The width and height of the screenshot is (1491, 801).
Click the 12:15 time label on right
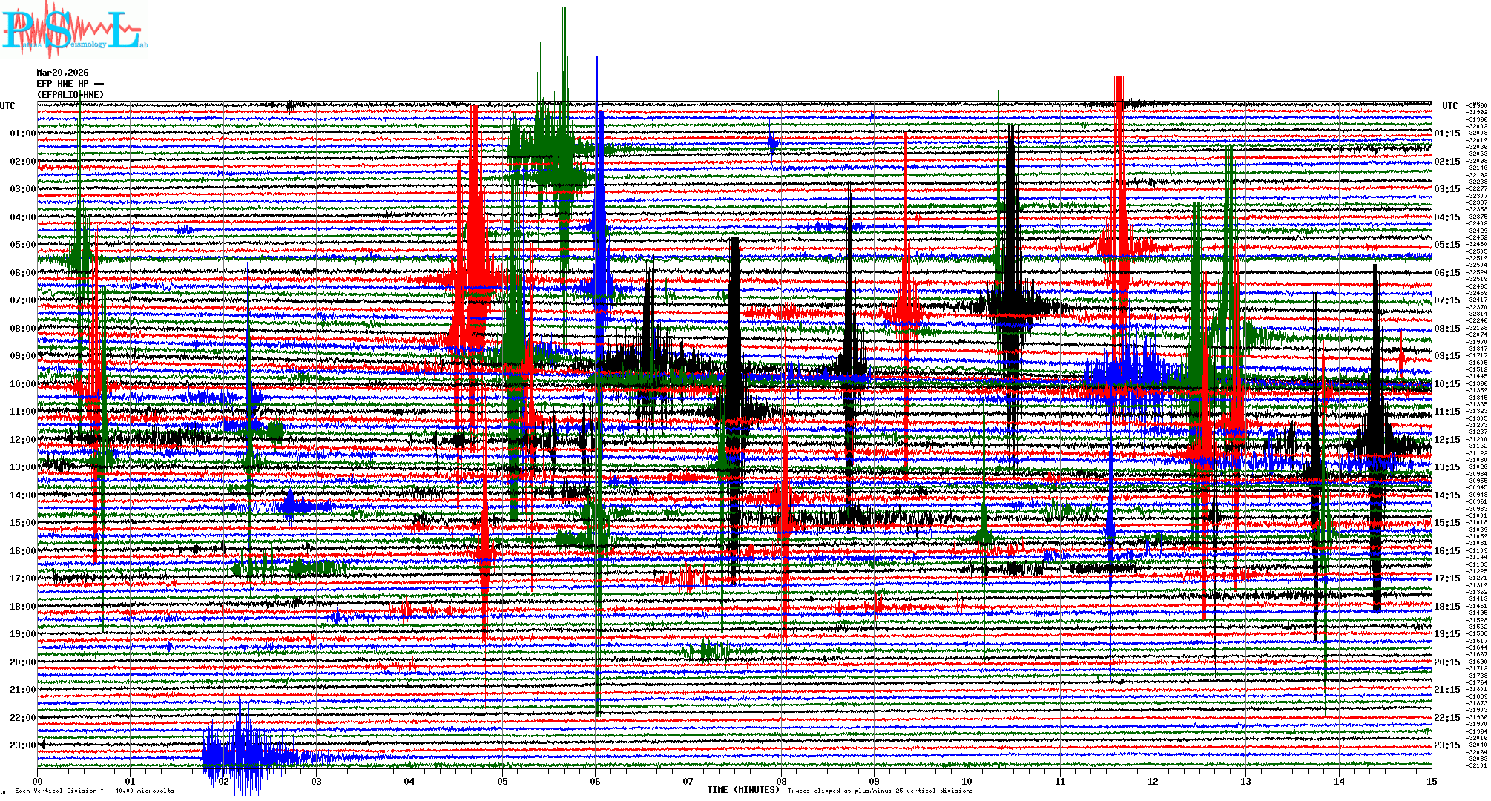coord(1446,440)
